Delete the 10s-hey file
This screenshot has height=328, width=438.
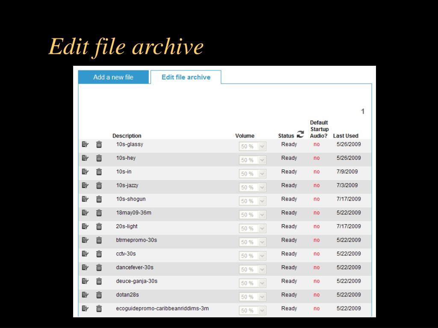tap(99, 158)
